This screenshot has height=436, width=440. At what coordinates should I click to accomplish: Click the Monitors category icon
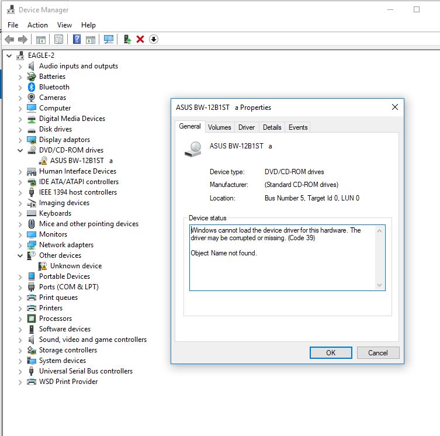click(x=32, y=234)
